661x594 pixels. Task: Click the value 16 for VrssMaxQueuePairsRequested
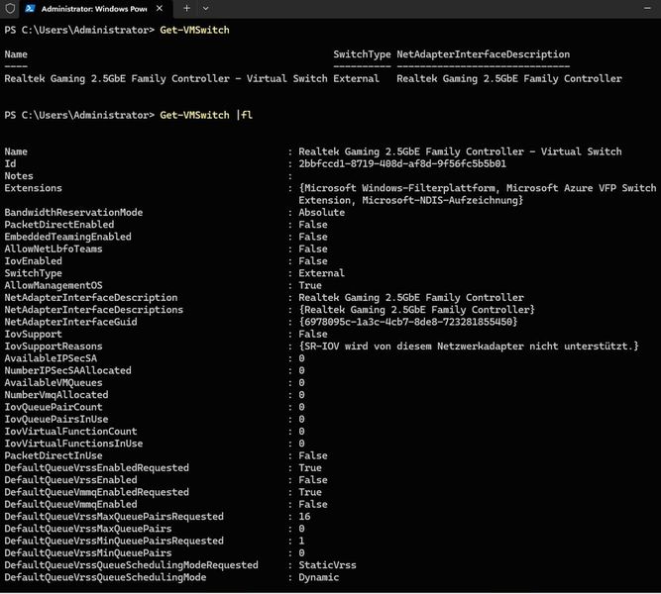[x=304, y=517]
